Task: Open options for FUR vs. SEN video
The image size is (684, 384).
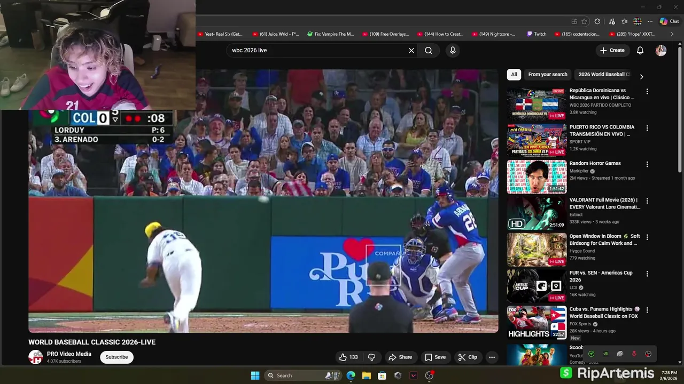Action: click(x=647, y=274)
